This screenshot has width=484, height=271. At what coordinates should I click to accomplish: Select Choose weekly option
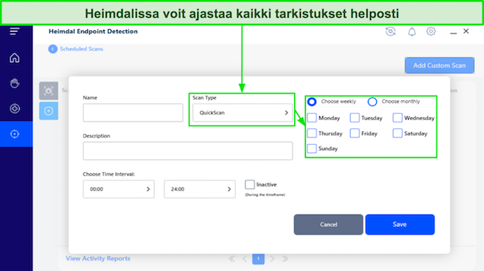pyautogui.click(x=312, y=102)
